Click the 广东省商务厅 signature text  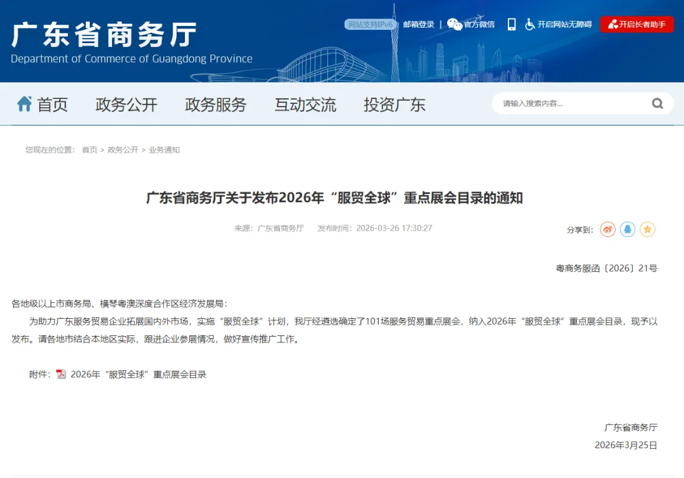pyautogui.click(x=630, y=427)
